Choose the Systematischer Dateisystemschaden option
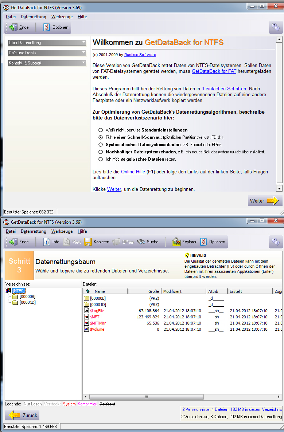 click(101, 145)
